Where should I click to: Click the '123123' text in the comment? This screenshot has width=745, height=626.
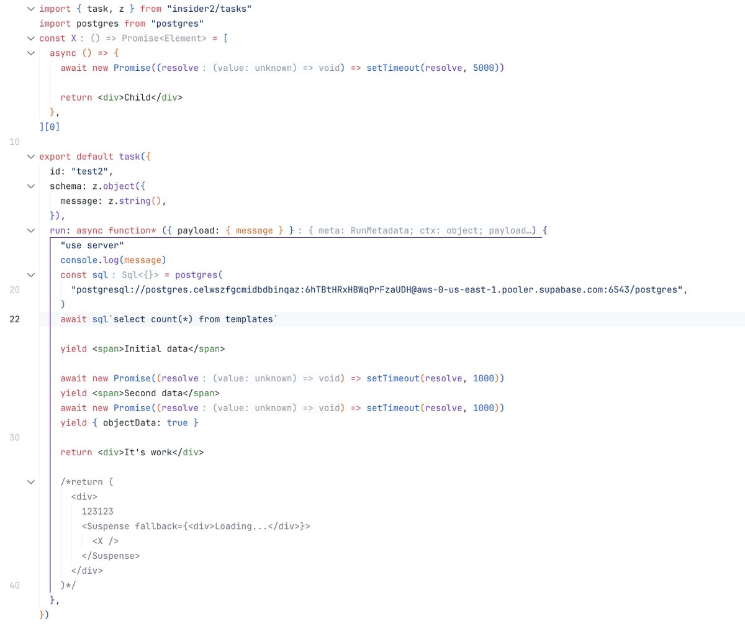[x=97, y=511]
